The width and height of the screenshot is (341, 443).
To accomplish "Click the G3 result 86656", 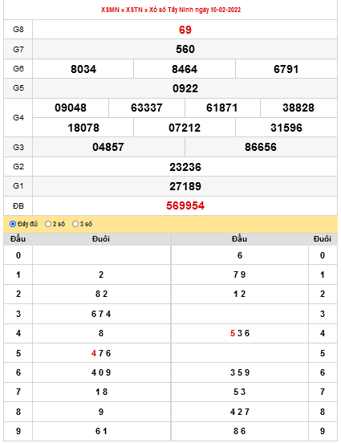I will [261, 147].
